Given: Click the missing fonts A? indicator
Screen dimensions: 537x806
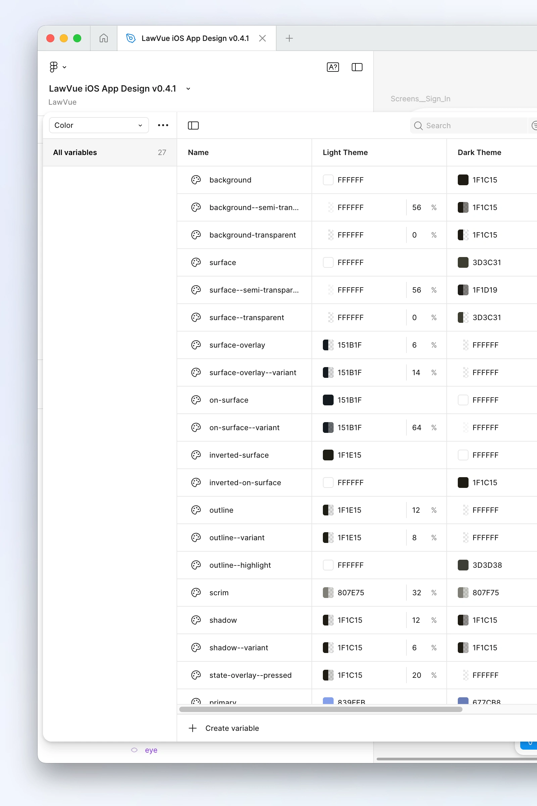Looking at the screenshot, I should click(332, 67).
